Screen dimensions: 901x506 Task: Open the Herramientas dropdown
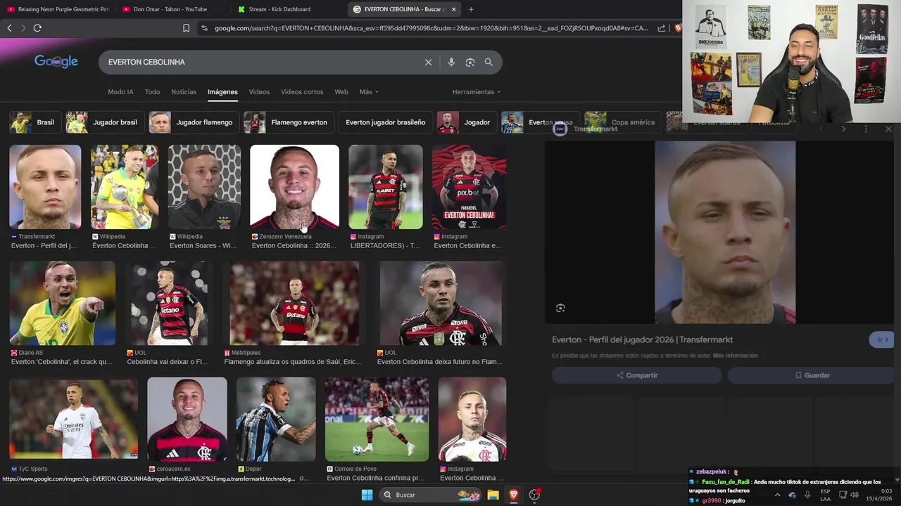477,92
